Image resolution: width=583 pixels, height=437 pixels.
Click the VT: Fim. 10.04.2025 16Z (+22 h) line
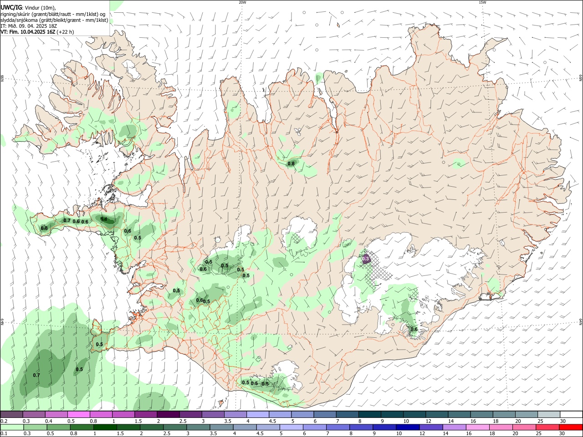(37, 32)
